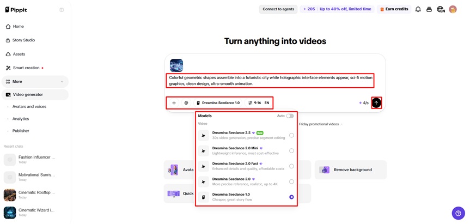Click the plus add attachment icon
The height and width of the screenshot is (224, 470).
[174, 103]
